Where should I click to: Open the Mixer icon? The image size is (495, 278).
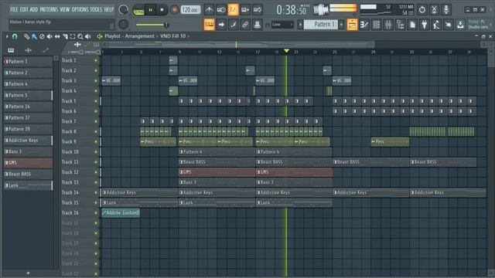point(388,25)
